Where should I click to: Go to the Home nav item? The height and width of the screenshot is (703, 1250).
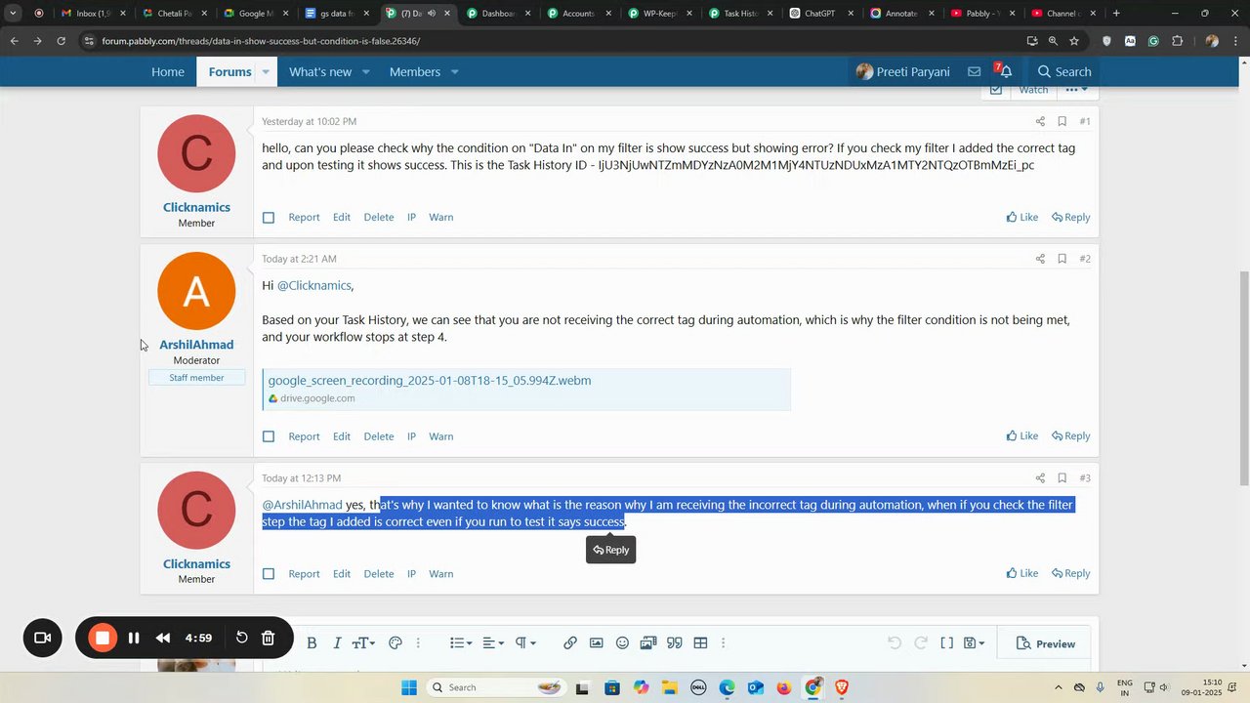[x=168, y=72]
